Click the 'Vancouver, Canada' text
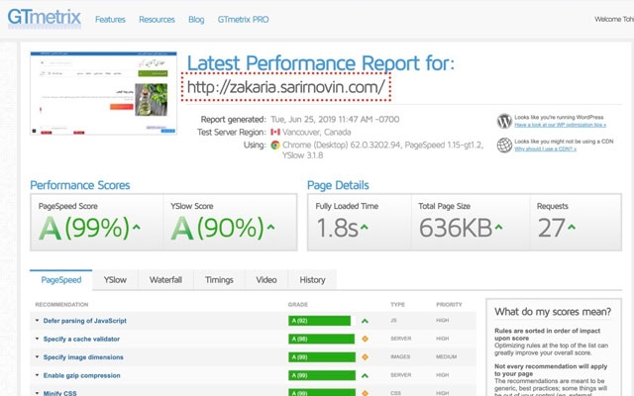 [317, 132]
